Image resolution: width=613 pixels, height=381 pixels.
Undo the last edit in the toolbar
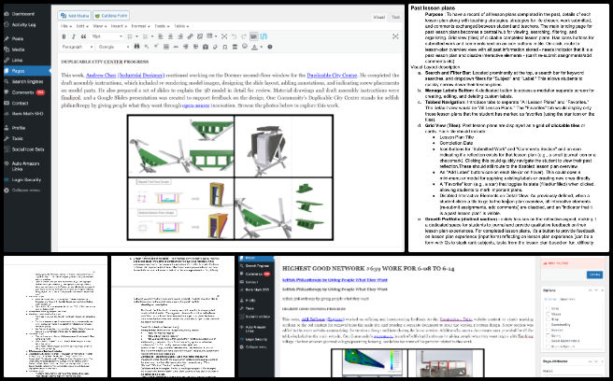pos(235,36)
